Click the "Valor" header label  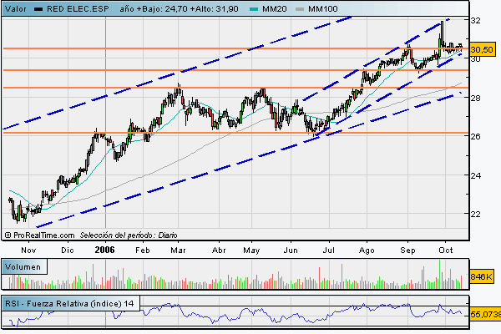16,9
